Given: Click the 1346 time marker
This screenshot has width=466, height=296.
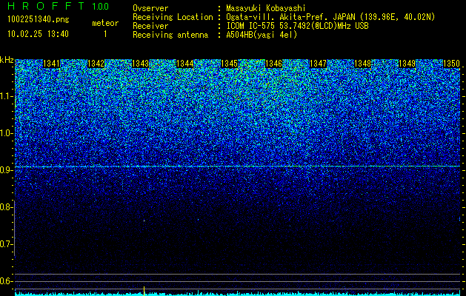Looking at the screenshot, I should 273,64.
